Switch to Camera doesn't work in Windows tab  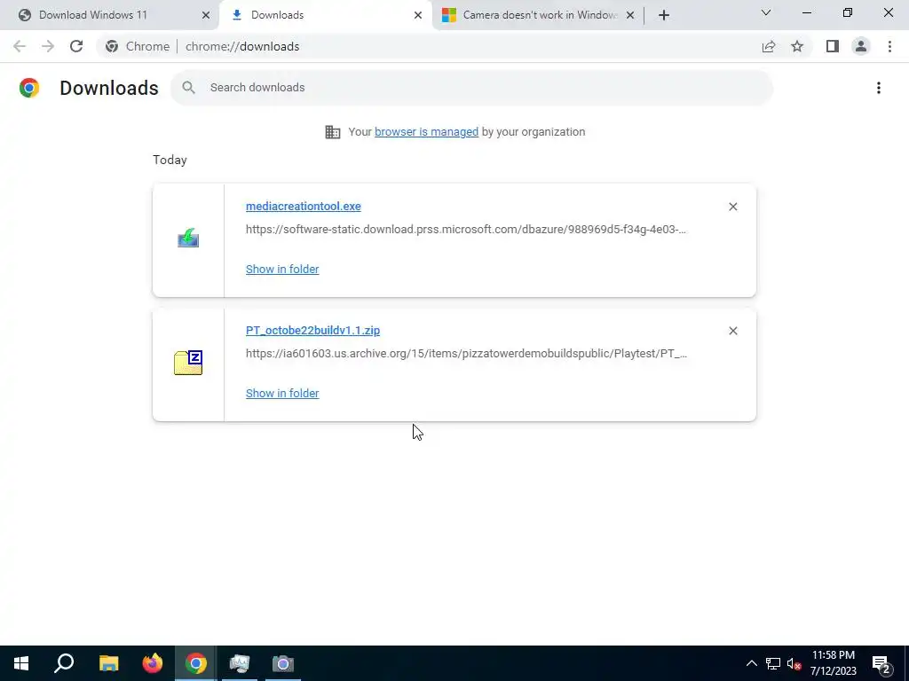click(538, 15)
